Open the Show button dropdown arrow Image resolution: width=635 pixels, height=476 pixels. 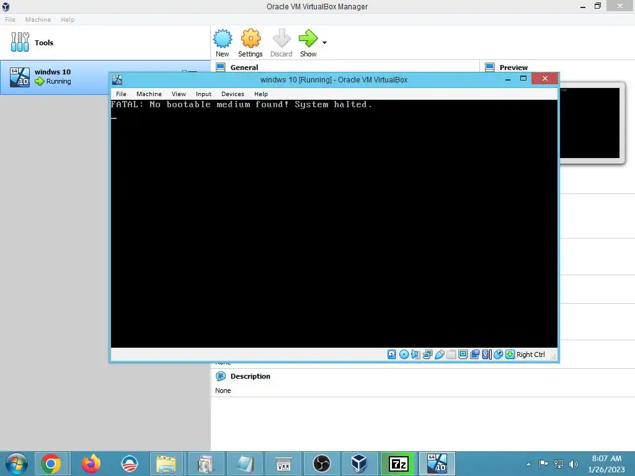(324, 43)
